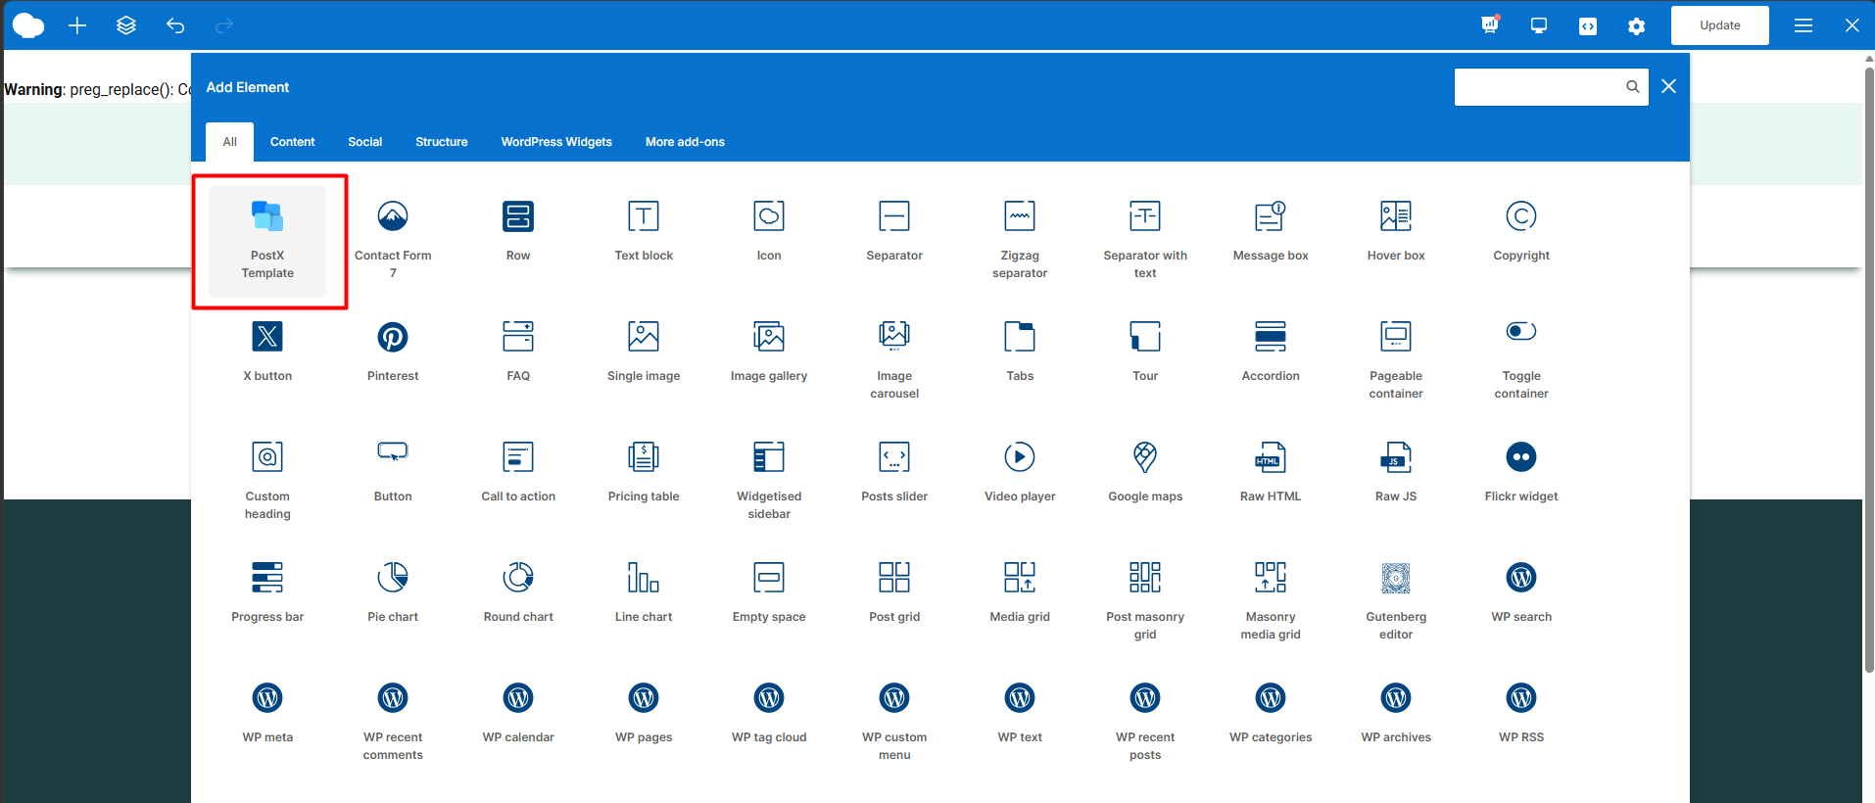Choose the Icon element
The image size is (1875, 803).
(769, 232)
